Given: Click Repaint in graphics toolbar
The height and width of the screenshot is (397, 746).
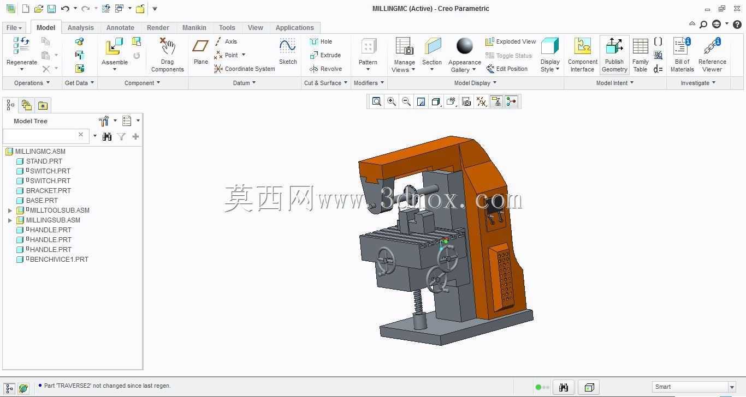Looking at the screenshot, I should (421, 101).
